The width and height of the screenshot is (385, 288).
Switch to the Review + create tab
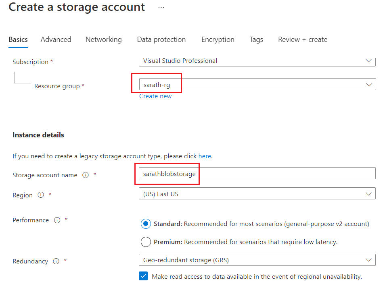click(x=302, y=39)
